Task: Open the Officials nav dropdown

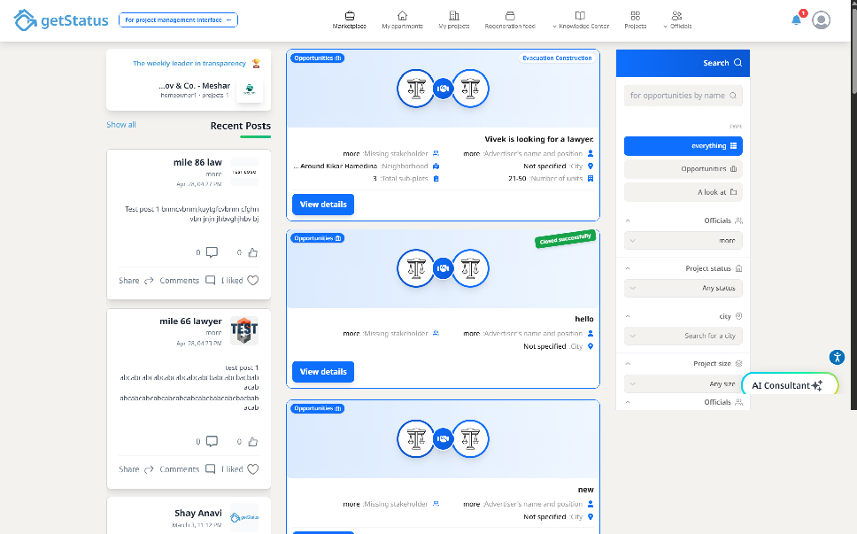Action: pos(677,20)
